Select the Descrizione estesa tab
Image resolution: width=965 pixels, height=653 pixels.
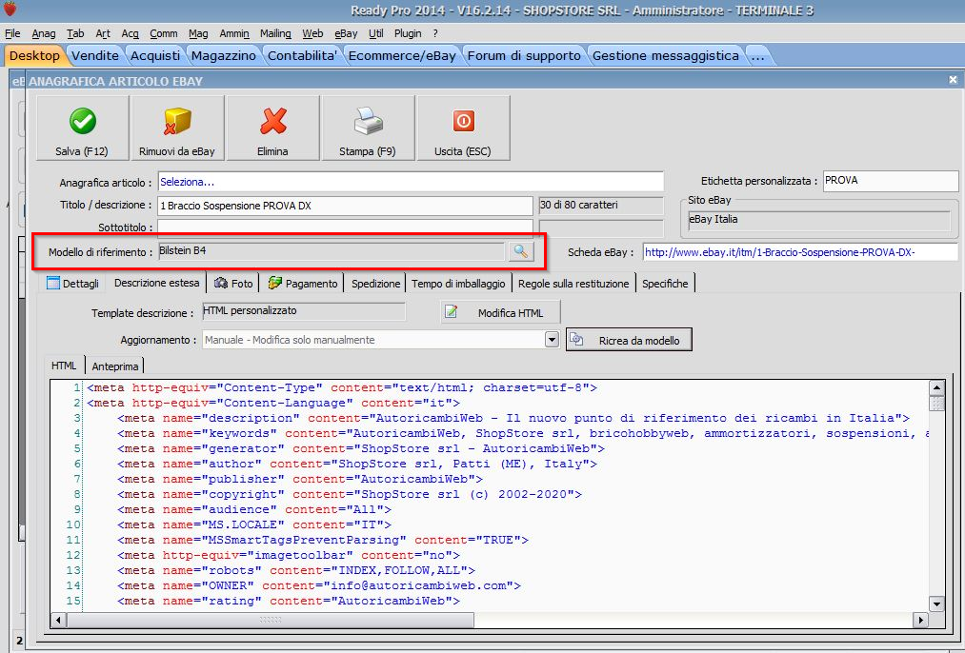pos(156,283)
